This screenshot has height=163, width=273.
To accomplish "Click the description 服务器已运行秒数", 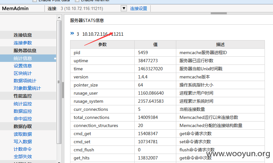I will pos(196,61).
